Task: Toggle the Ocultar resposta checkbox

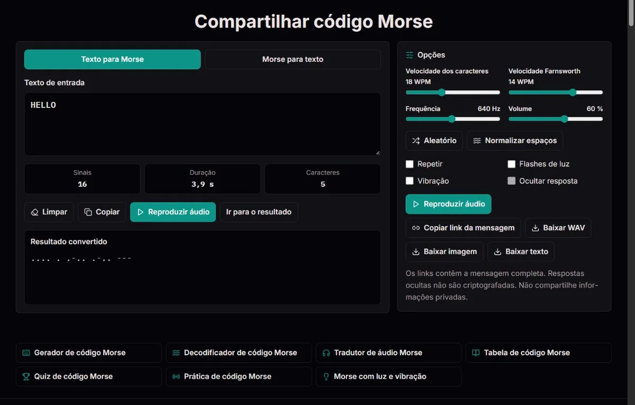Action: (512, 181)
